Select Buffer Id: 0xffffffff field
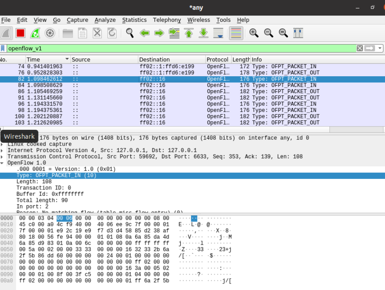 pyautogui.click(x=192, y=194)
